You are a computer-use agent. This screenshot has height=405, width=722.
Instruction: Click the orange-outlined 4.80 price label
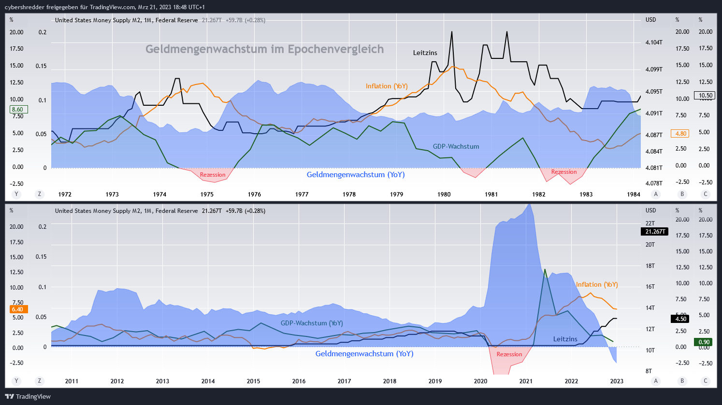click(680, 134)
